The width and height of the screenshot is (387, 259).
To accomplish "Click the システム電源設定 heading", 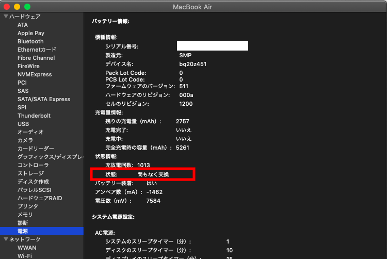I will (114, 217).
